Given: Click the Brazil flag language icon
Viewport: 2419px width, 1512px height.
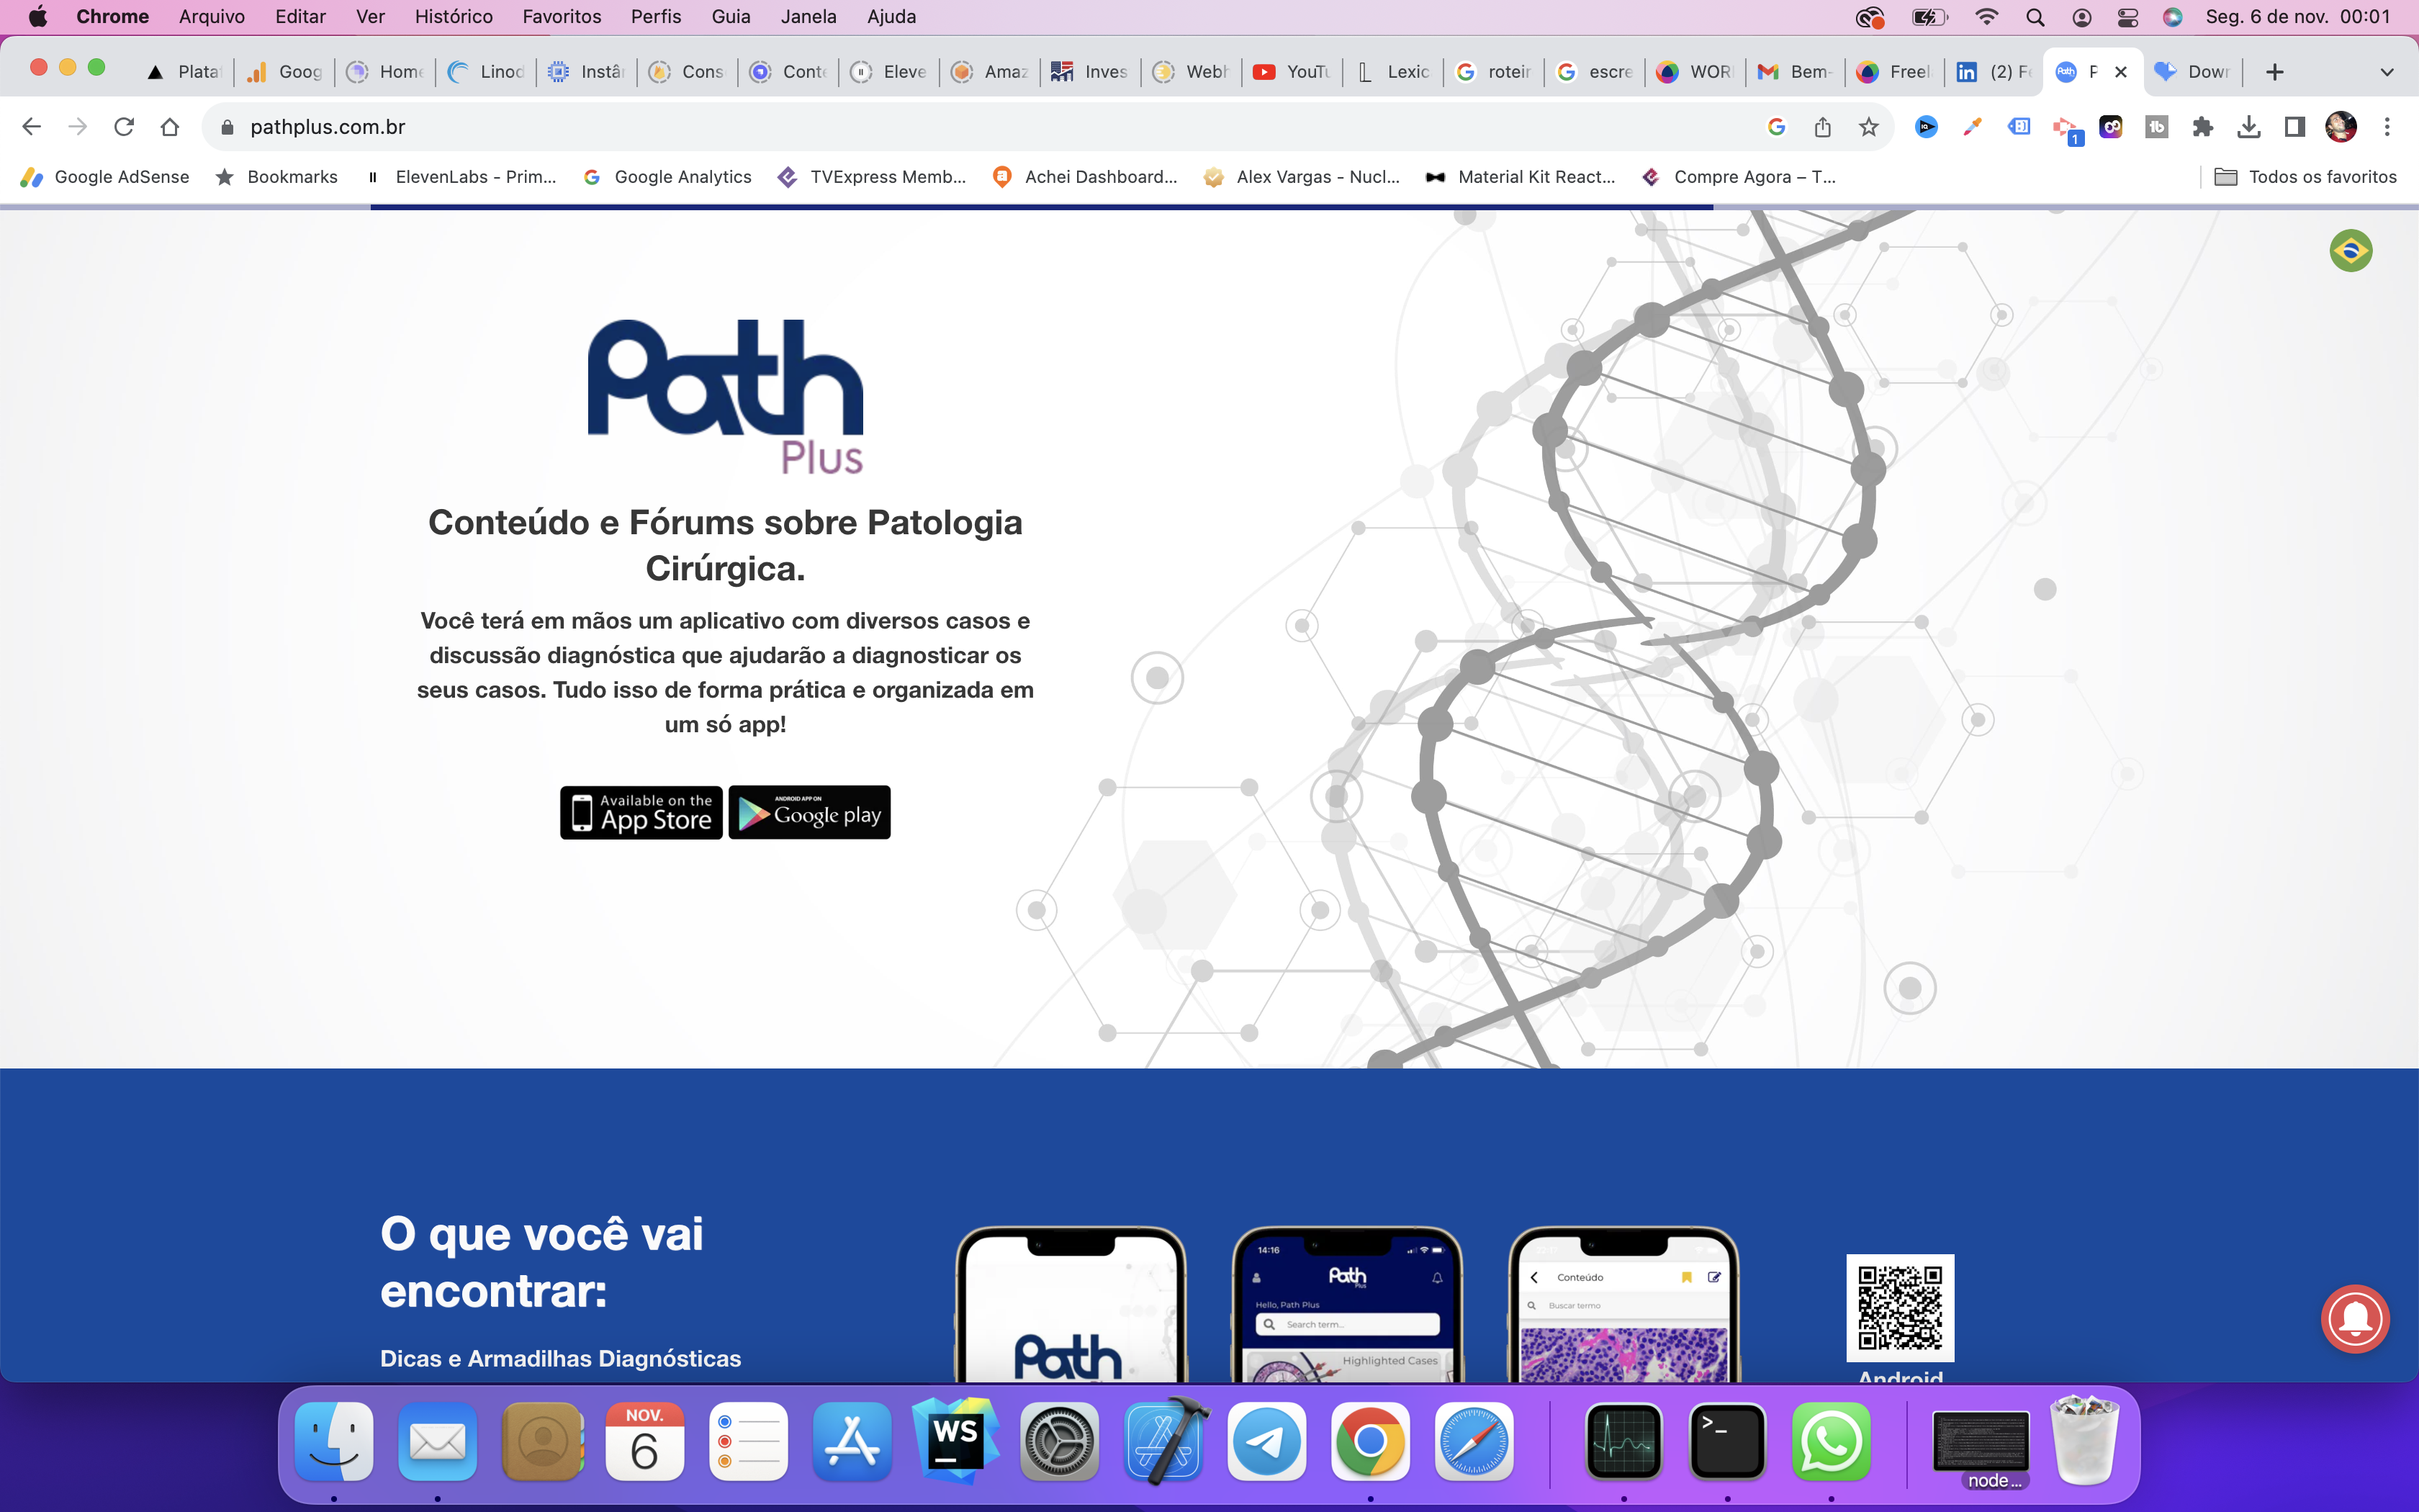Looking at the screenshot, I should coord(2350,250).
